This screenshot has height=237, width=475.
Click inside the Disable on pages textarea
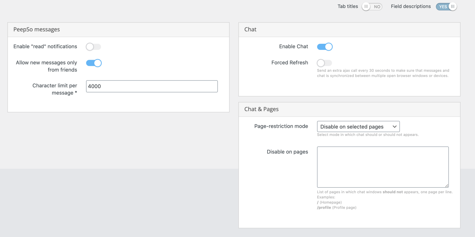(x=383, y=167)
